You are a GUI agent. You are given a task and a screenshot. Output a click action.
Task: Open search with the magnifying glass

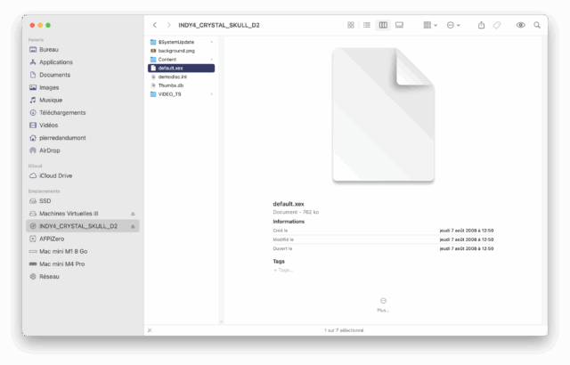536,25
